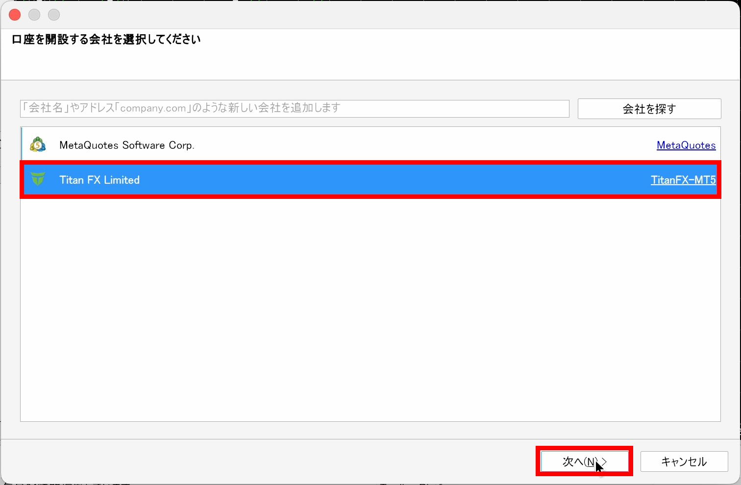
Task: Click the Titan FX green shield icon
Action: 38,179
